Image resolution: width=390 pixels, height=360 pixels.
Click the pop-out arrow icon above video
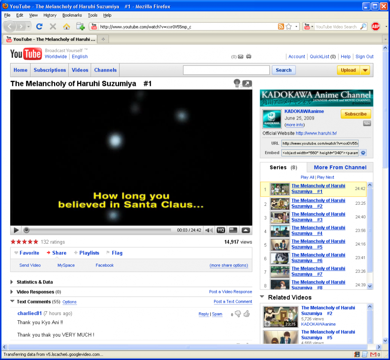[247, 83]
